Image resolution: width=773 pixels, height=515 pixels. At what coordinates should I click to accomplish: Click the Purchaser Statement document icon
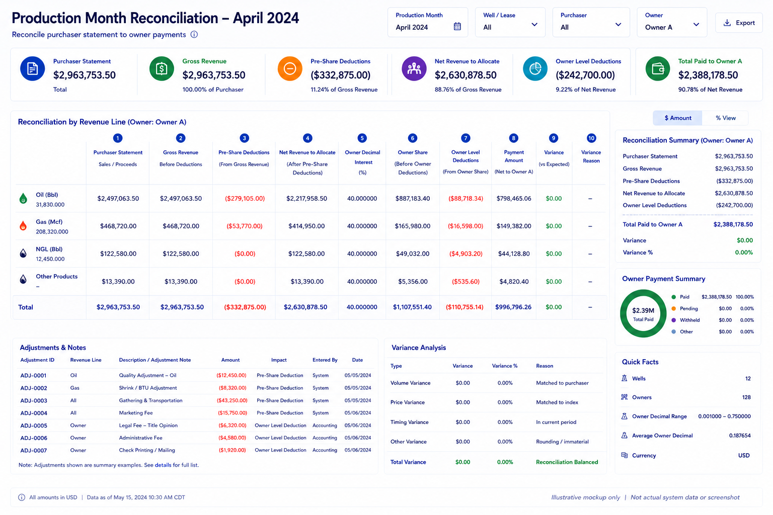pyautogui.click(x=33, y=68)
